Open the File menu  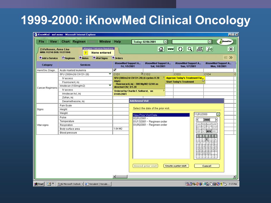41,42
